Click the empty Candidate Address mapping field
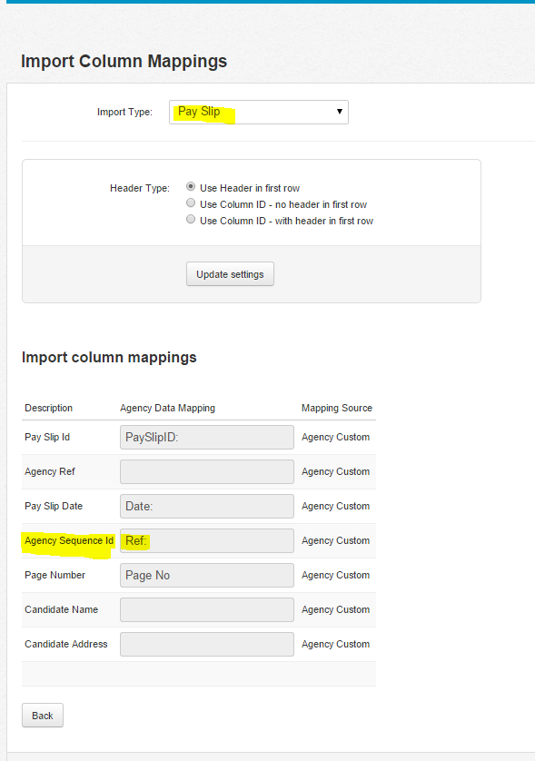Screen dimensions: 535x761 coord(207,644)
